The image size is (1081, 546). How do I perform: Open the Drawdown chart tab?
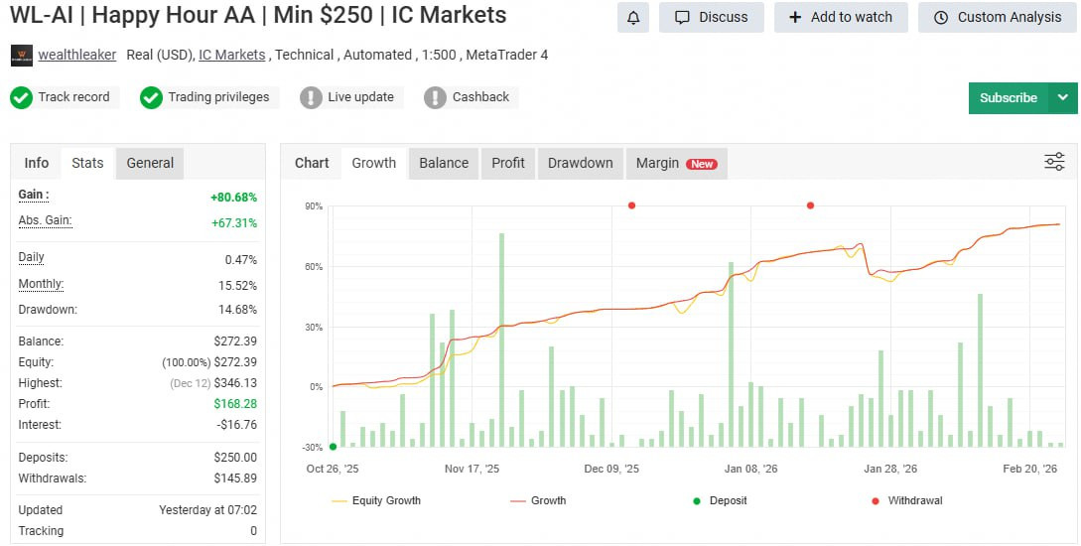pyautogui.click(x=580, y=163)
